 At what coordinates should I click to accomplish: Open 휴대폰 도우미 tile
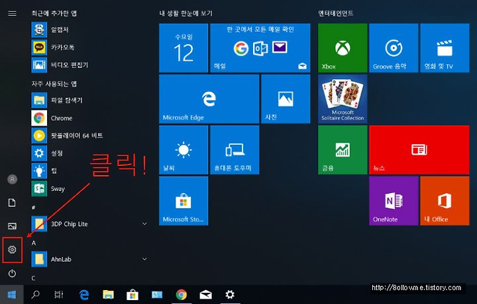click(235, 150)
